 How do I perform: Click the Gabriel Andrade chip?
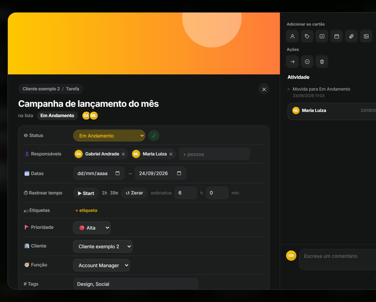click(100, 154)
